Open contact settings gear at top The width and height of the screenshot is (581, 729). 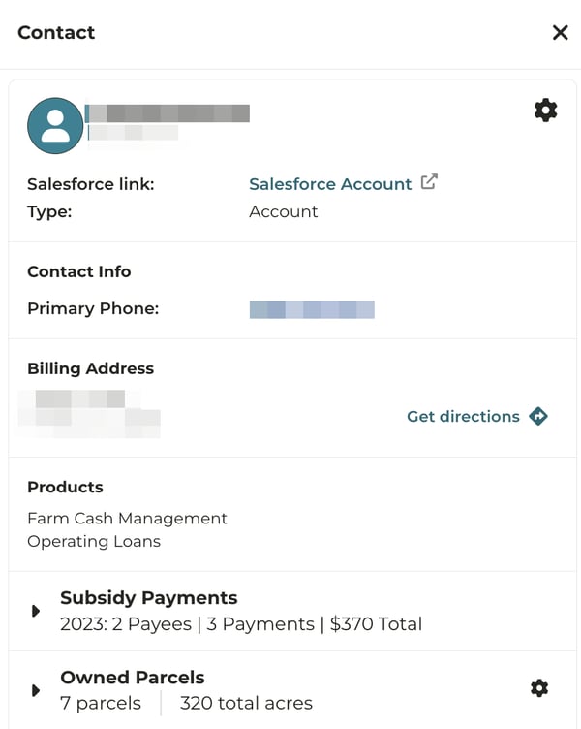point(546,111)
